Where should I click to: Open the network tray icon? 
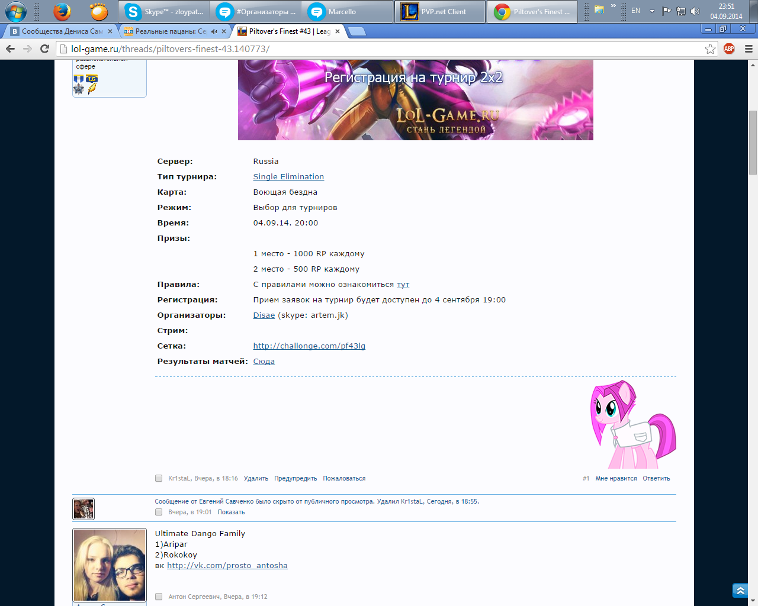681,11
